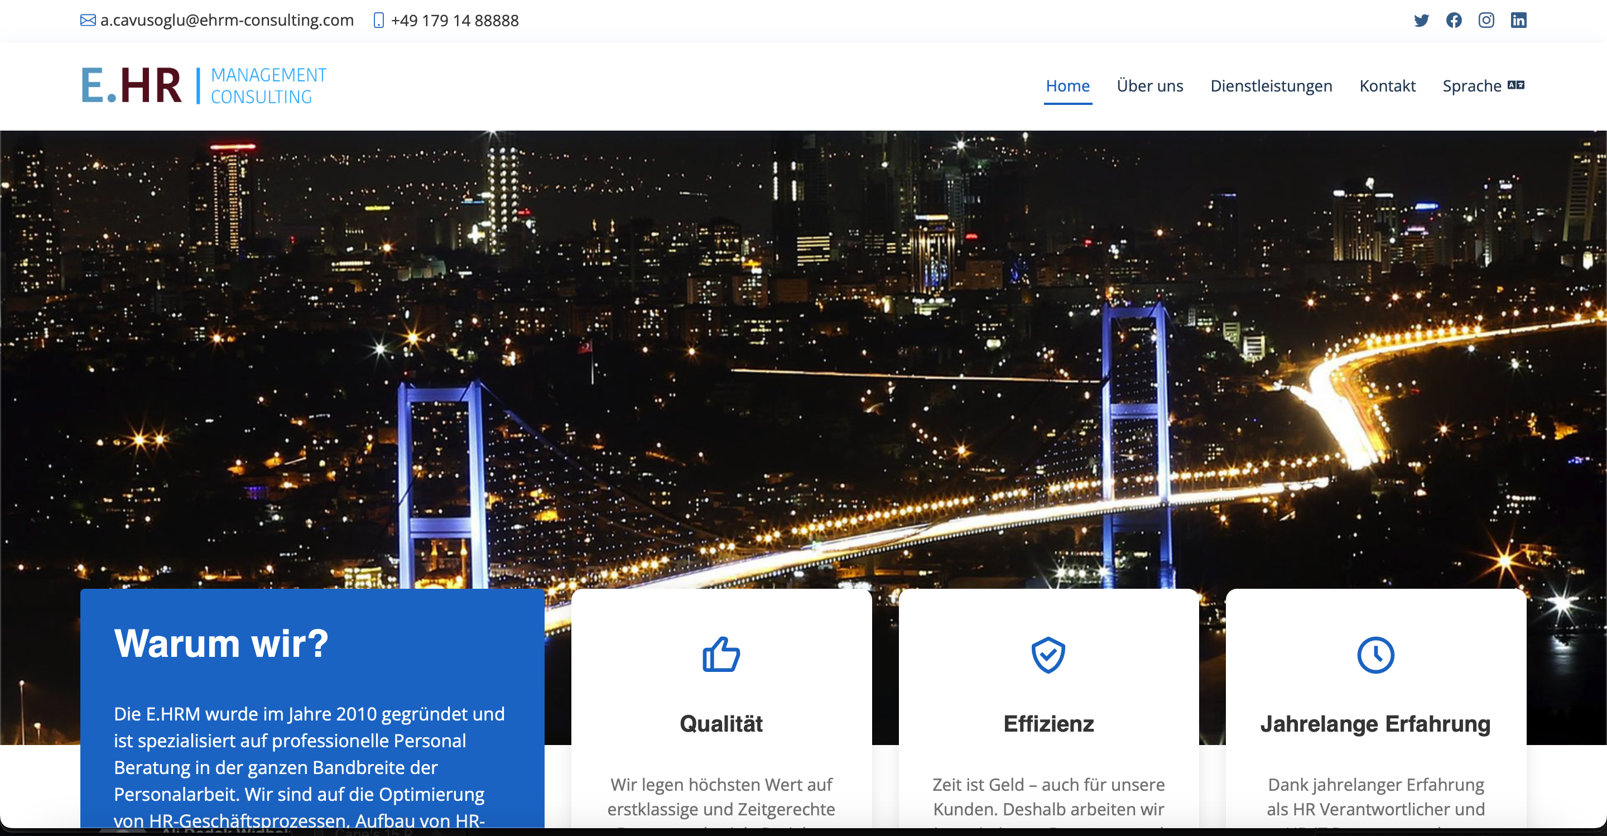Click the Jahrelange Erfahrung heading
This screenshot has width=1607, height=836.
[1375, 724]
